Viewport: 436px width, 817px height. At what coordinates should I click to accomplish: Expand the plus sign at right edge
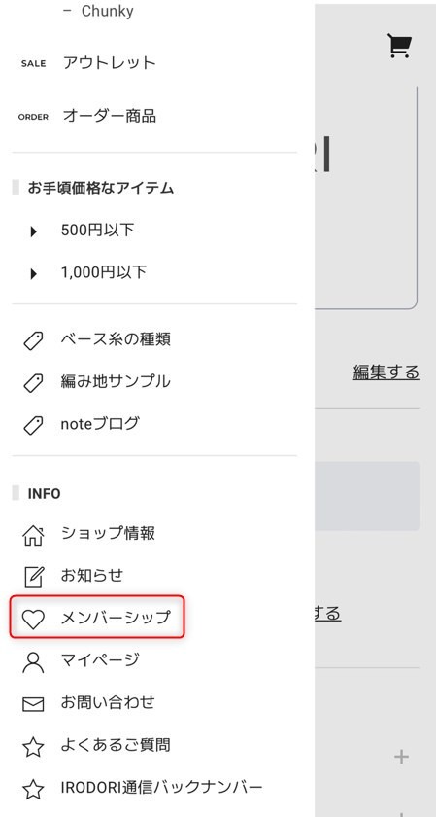pos(401,756)
